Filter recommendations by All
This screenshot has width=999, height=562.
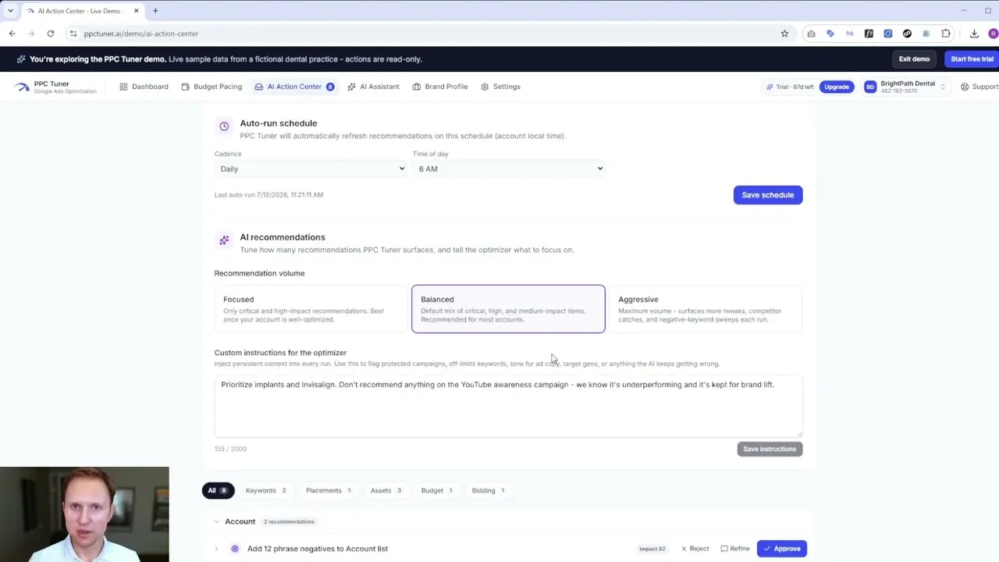pos(218,490)
